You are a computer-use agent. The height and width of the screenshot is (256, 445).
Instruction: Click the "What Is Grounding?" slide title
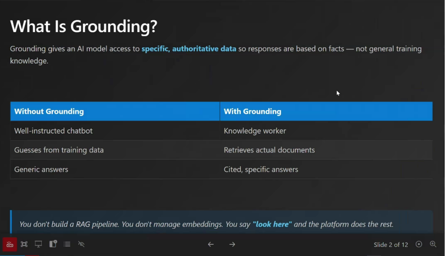[83, 26]
